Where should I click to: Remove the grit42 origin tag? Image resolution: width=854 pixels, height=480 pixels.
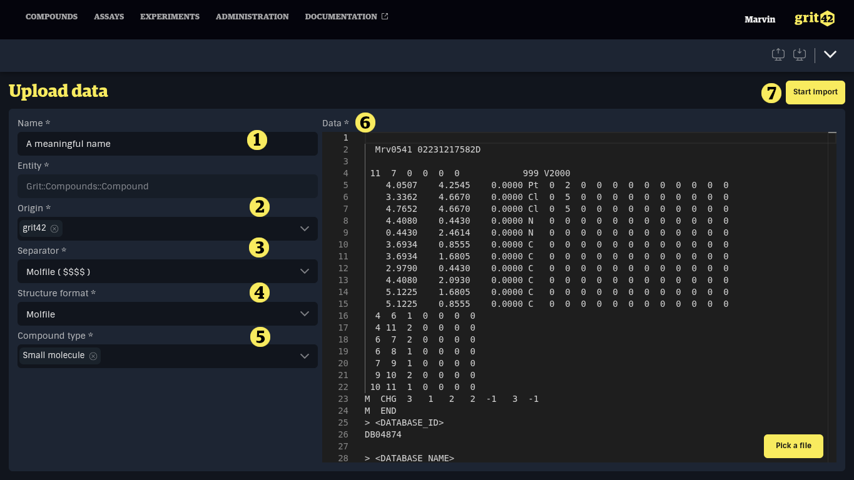click(54, 229)
